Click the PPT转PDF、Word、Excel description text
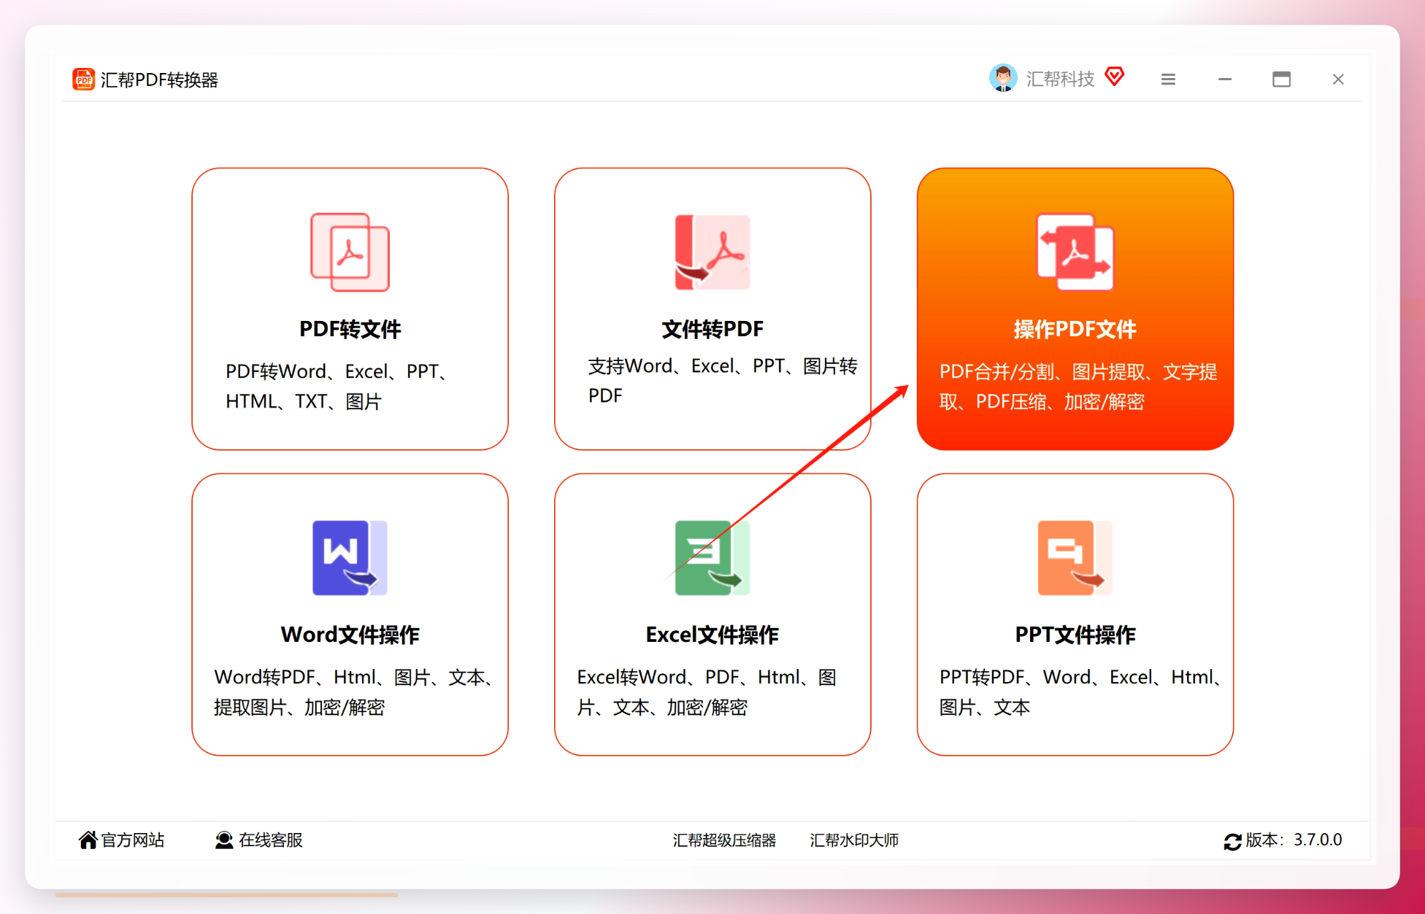The width and height of the screenshot is (1425, 914). click(x=1081, y=692)
